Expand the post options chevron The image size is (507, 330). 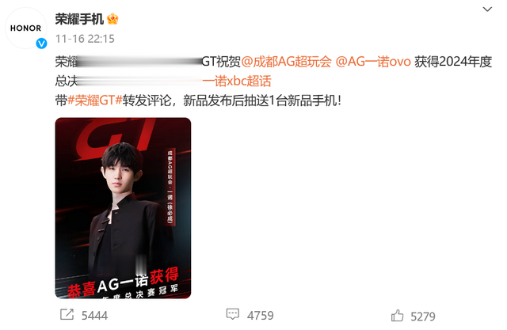coord(487,9)
